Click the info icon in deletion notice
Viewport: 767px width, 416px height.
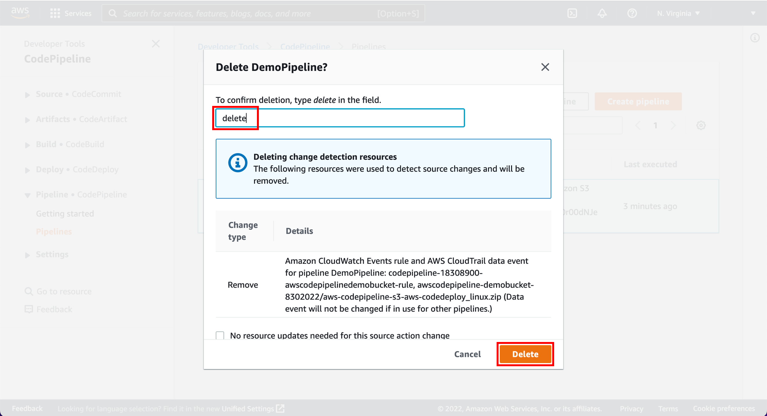coord(237,163)
